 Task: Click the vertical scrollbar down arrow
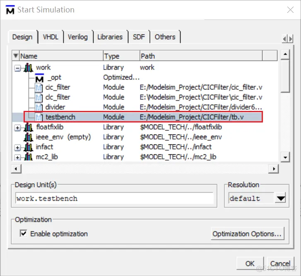[x=285, y=158]
